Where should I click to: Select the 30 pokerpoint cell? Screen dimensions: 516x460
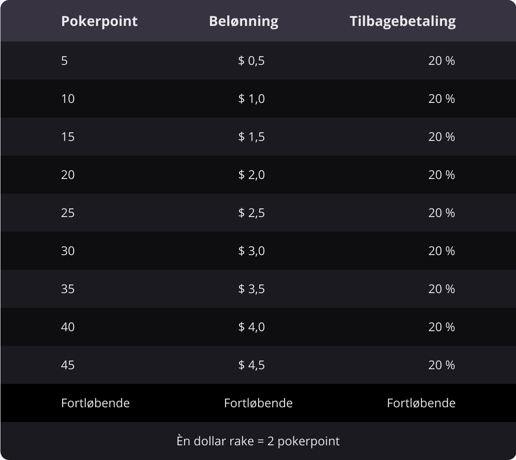68,251
